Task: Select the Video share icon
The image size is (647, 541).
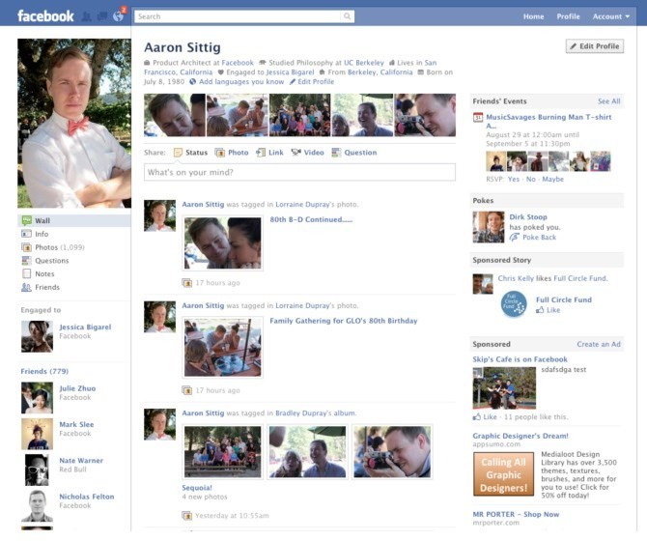Action: pyautogui.click(x=295, y=153)
